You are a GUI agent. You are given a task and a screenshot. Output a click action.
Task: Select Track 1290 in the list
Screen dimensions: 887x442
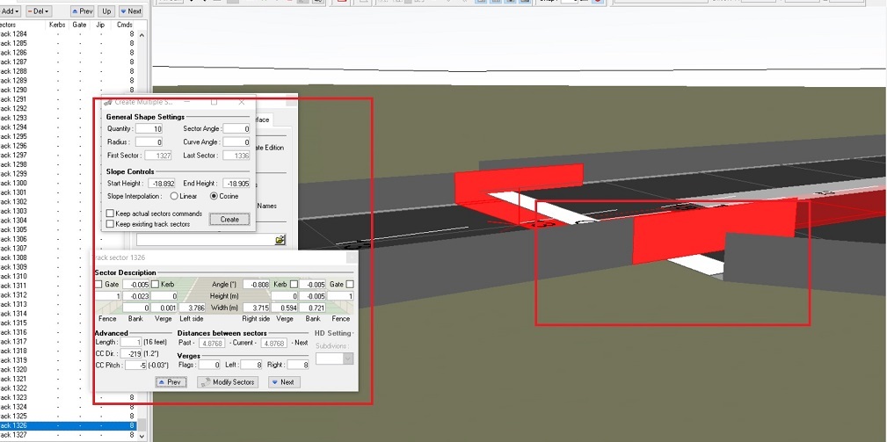coord(68,90)
